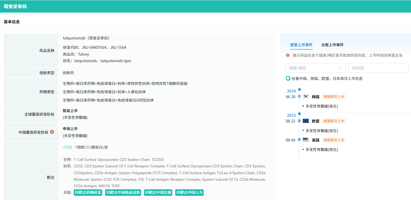
Task: Click the 2024 timeline year marker dot
Action: pyautogui.click(x=299, y=90)
